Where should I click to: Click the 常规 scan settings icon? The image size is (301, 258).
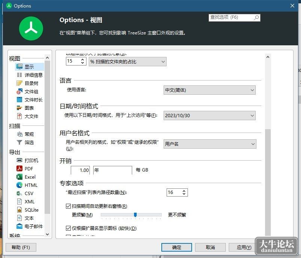click(x=19, y=134)
